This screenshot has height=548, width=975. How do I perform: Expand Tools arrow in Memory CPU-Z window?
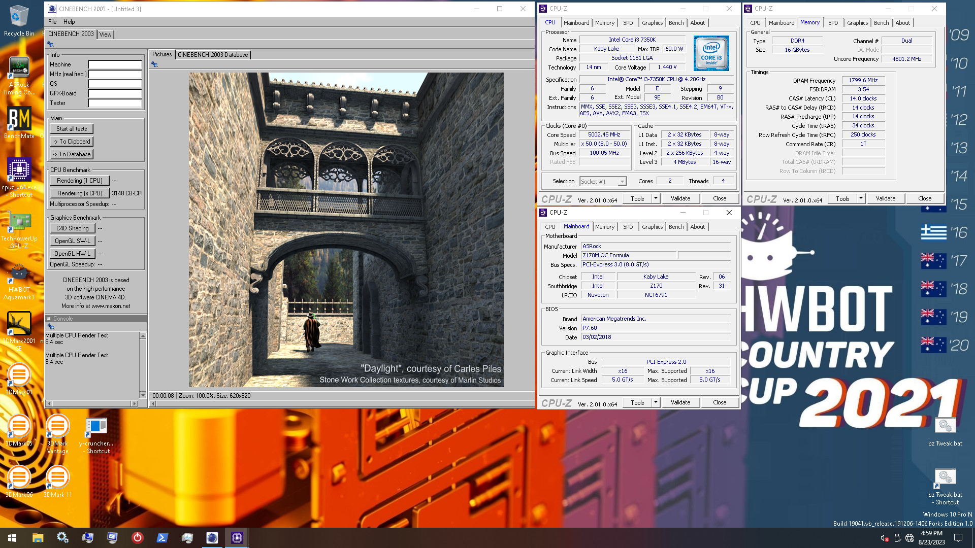pyautogui.click(x=861, y=198)
